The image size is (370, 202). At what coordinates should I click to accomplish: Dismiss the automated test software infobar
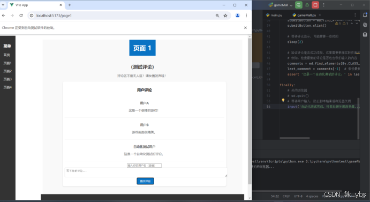245,28
